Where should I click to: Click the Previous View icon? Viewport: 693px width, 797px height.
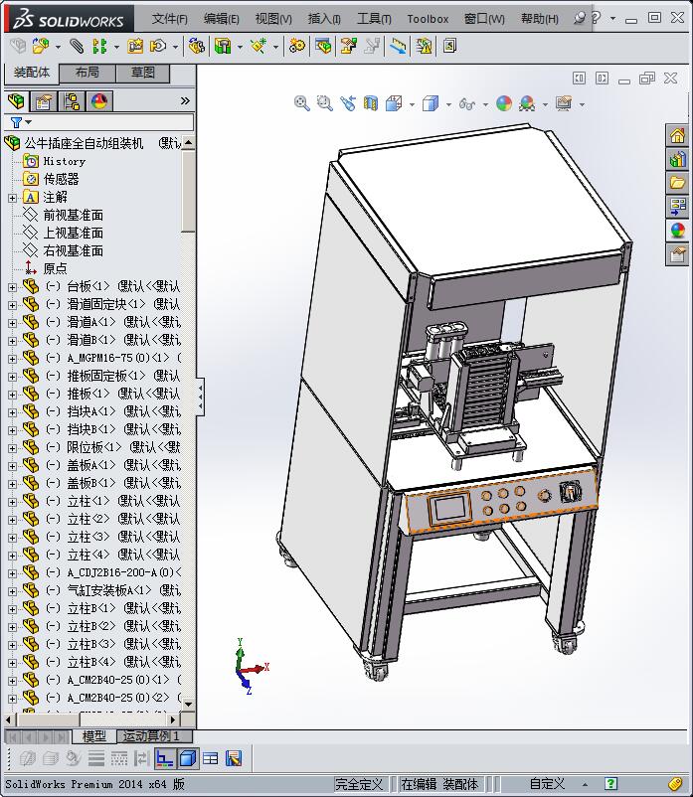click(x=348, y=103)
